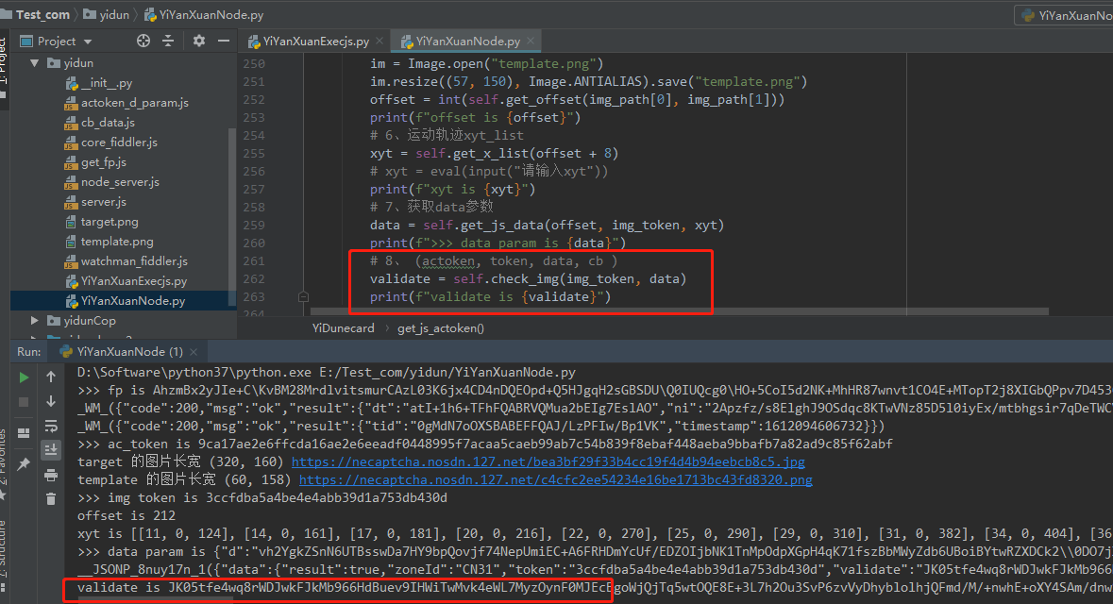Open the Project panel settings gear
Image resolution: width=1113 pixels, height=604 pixels.
point(199,42)
